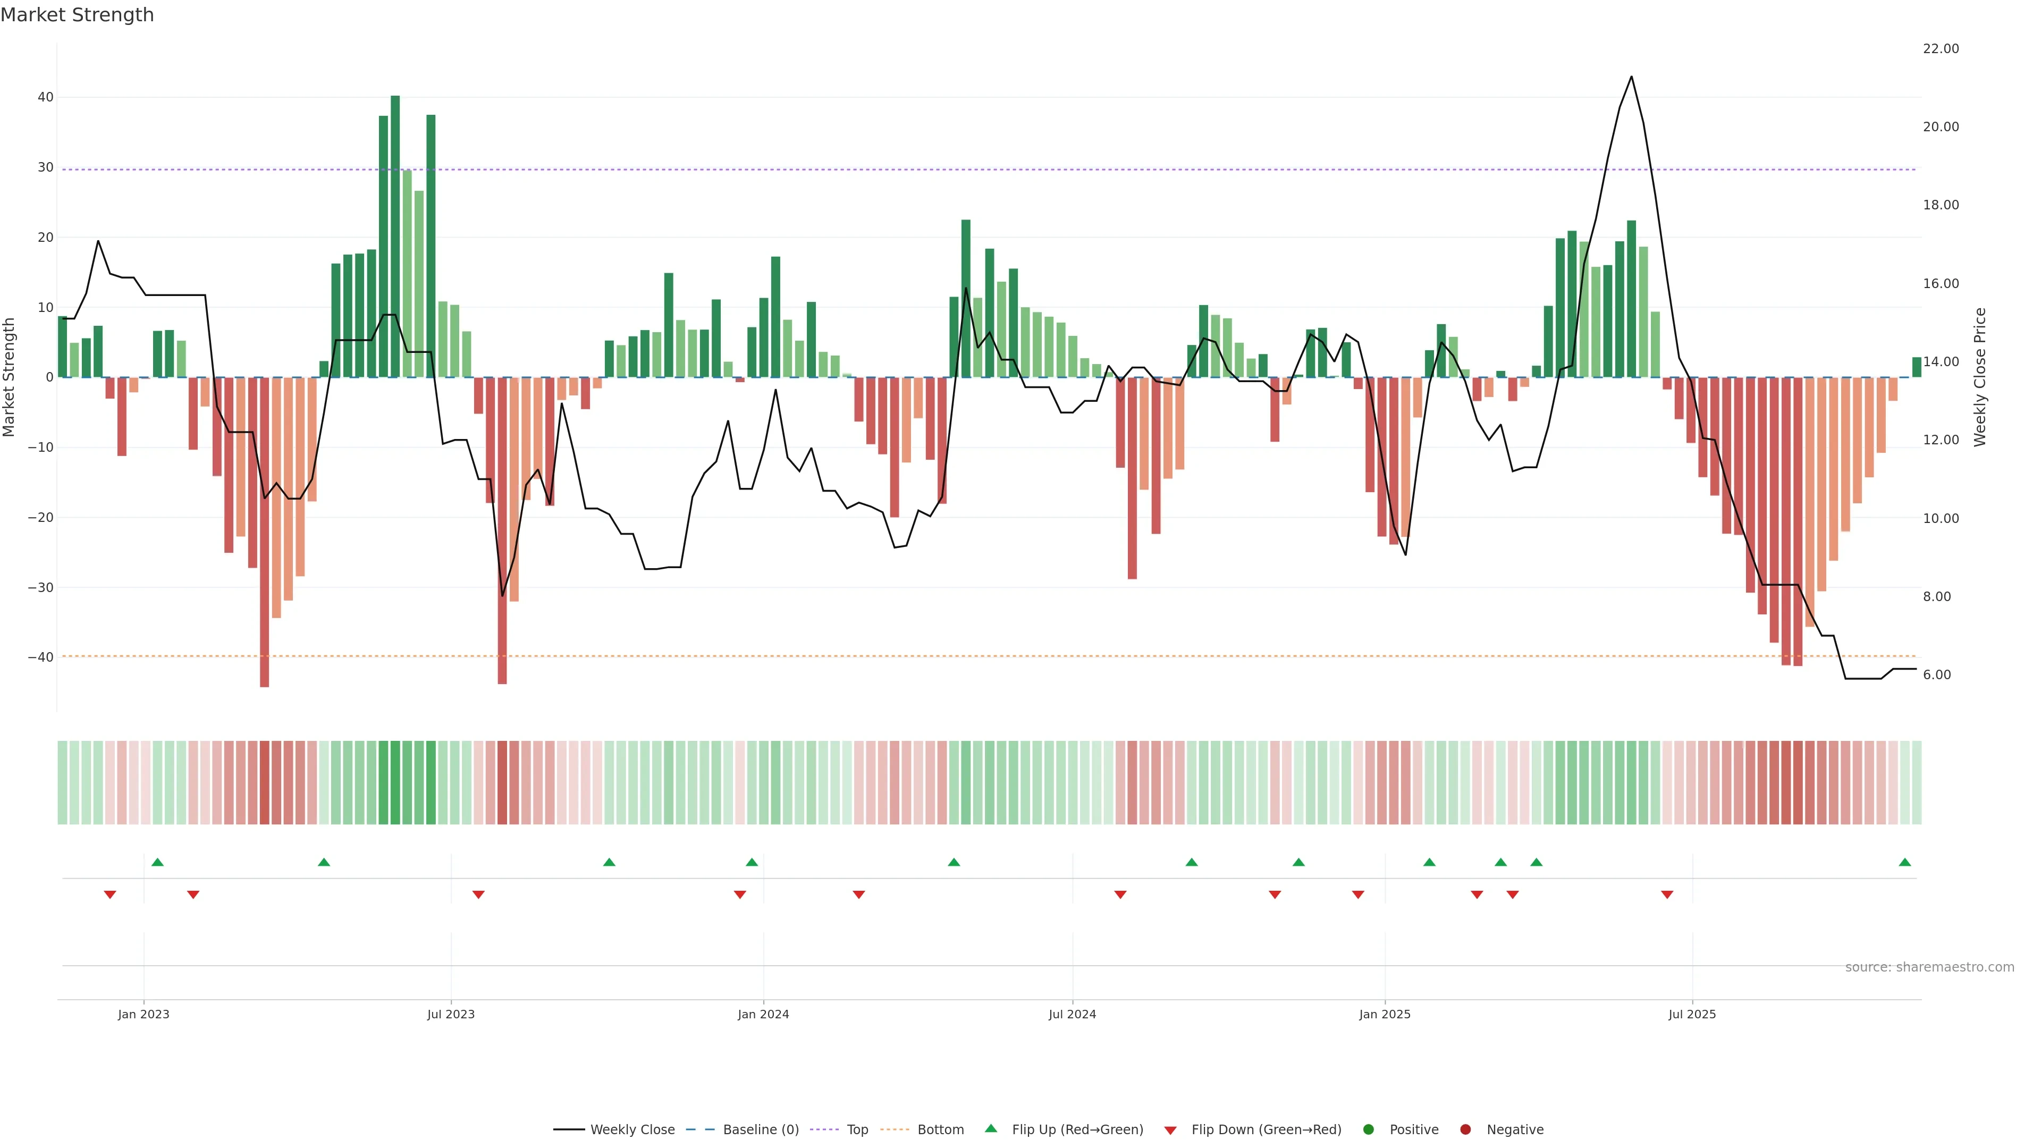Click the darkest green heatmap strip cell
Image resolution: width=2041 pixels, height=1148 pixels.
(x=395, y=782)
